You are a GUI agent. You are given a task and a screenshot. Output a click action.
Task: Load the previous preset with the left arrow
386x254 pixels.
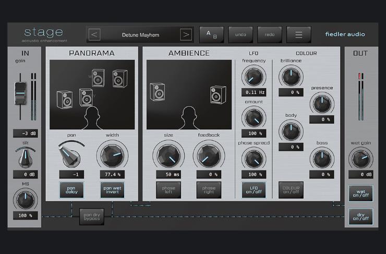(94, 35)
